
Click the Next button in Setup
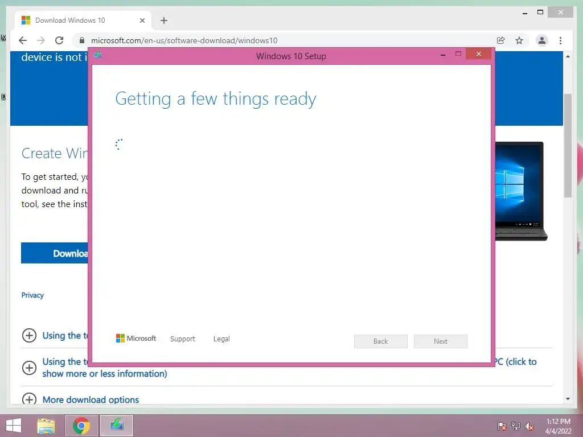441,341
